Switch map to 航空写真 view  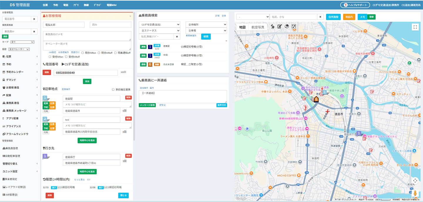[258, 27]
